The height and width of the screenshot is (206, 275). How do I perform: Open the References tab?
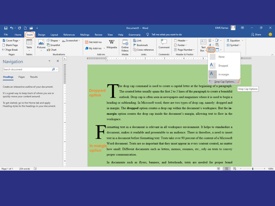coord(69,35)
